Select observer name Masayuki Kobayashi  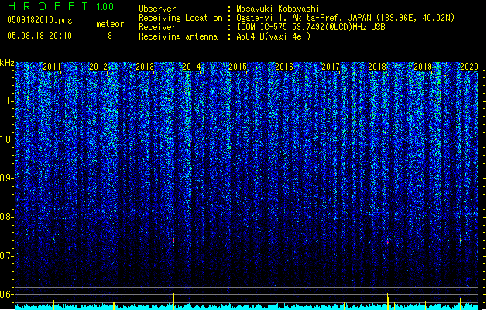coord(278,9)
